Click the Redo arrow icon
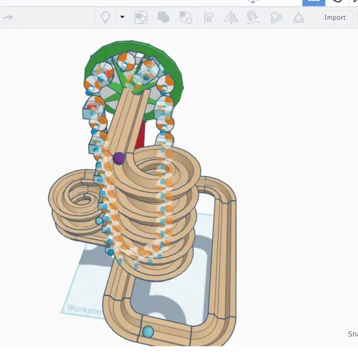 [x=8, y=17]
